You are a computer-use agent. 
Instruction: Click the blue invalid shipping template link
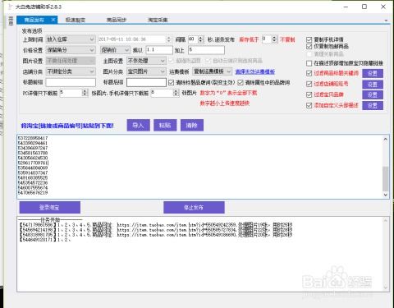point(255,71)
